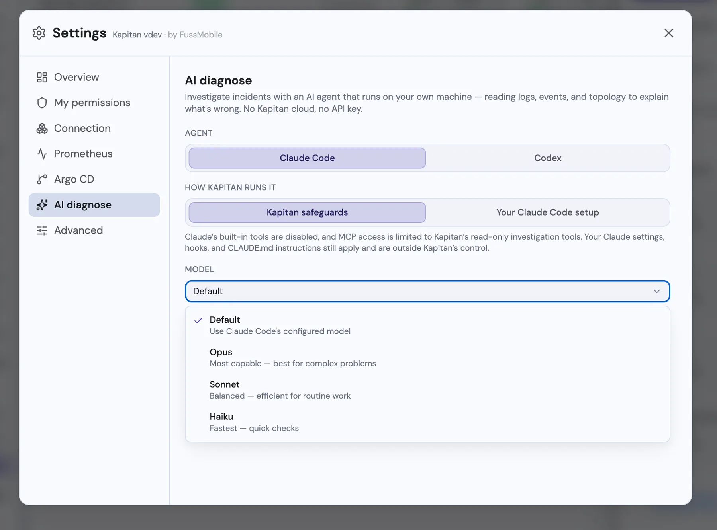
Task: Switch to Prometheus settings
Action: click(x=94, y=154)
